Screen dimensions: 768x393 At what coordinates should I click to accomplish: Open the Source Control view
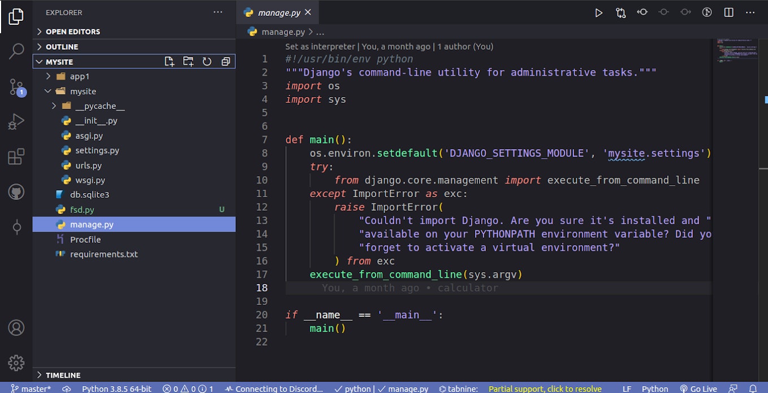tap(16, 86)
